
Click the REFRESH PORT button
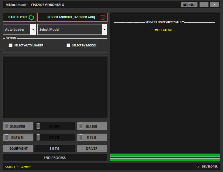(19, 17)
